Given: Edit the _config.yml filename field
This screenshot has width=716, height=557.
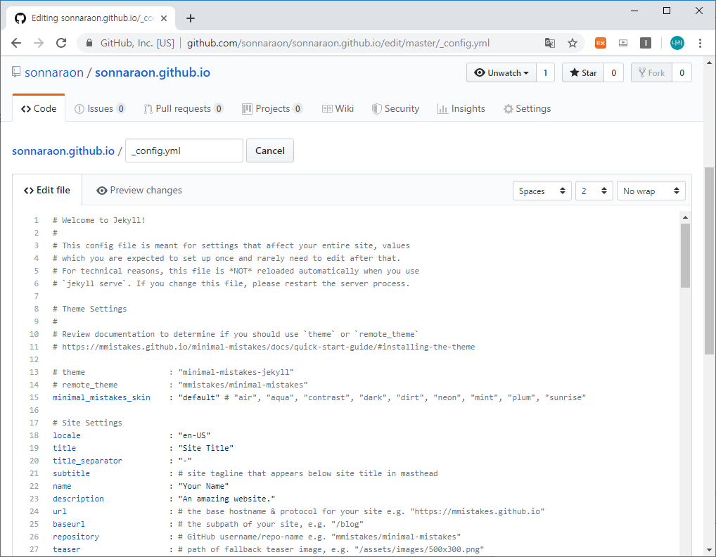Looking at the screenshot, I should [x=184, y=151].
